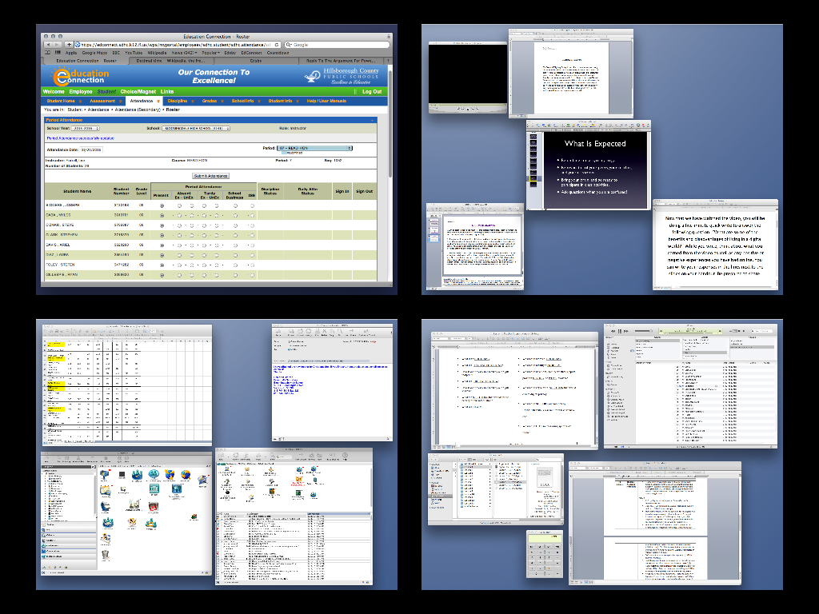Open the School Year dropdown
Screen dimensions: 819x614
[85, 128]
